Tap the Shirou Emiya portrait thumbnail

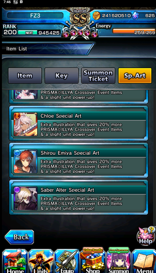(x=26, y=161)
